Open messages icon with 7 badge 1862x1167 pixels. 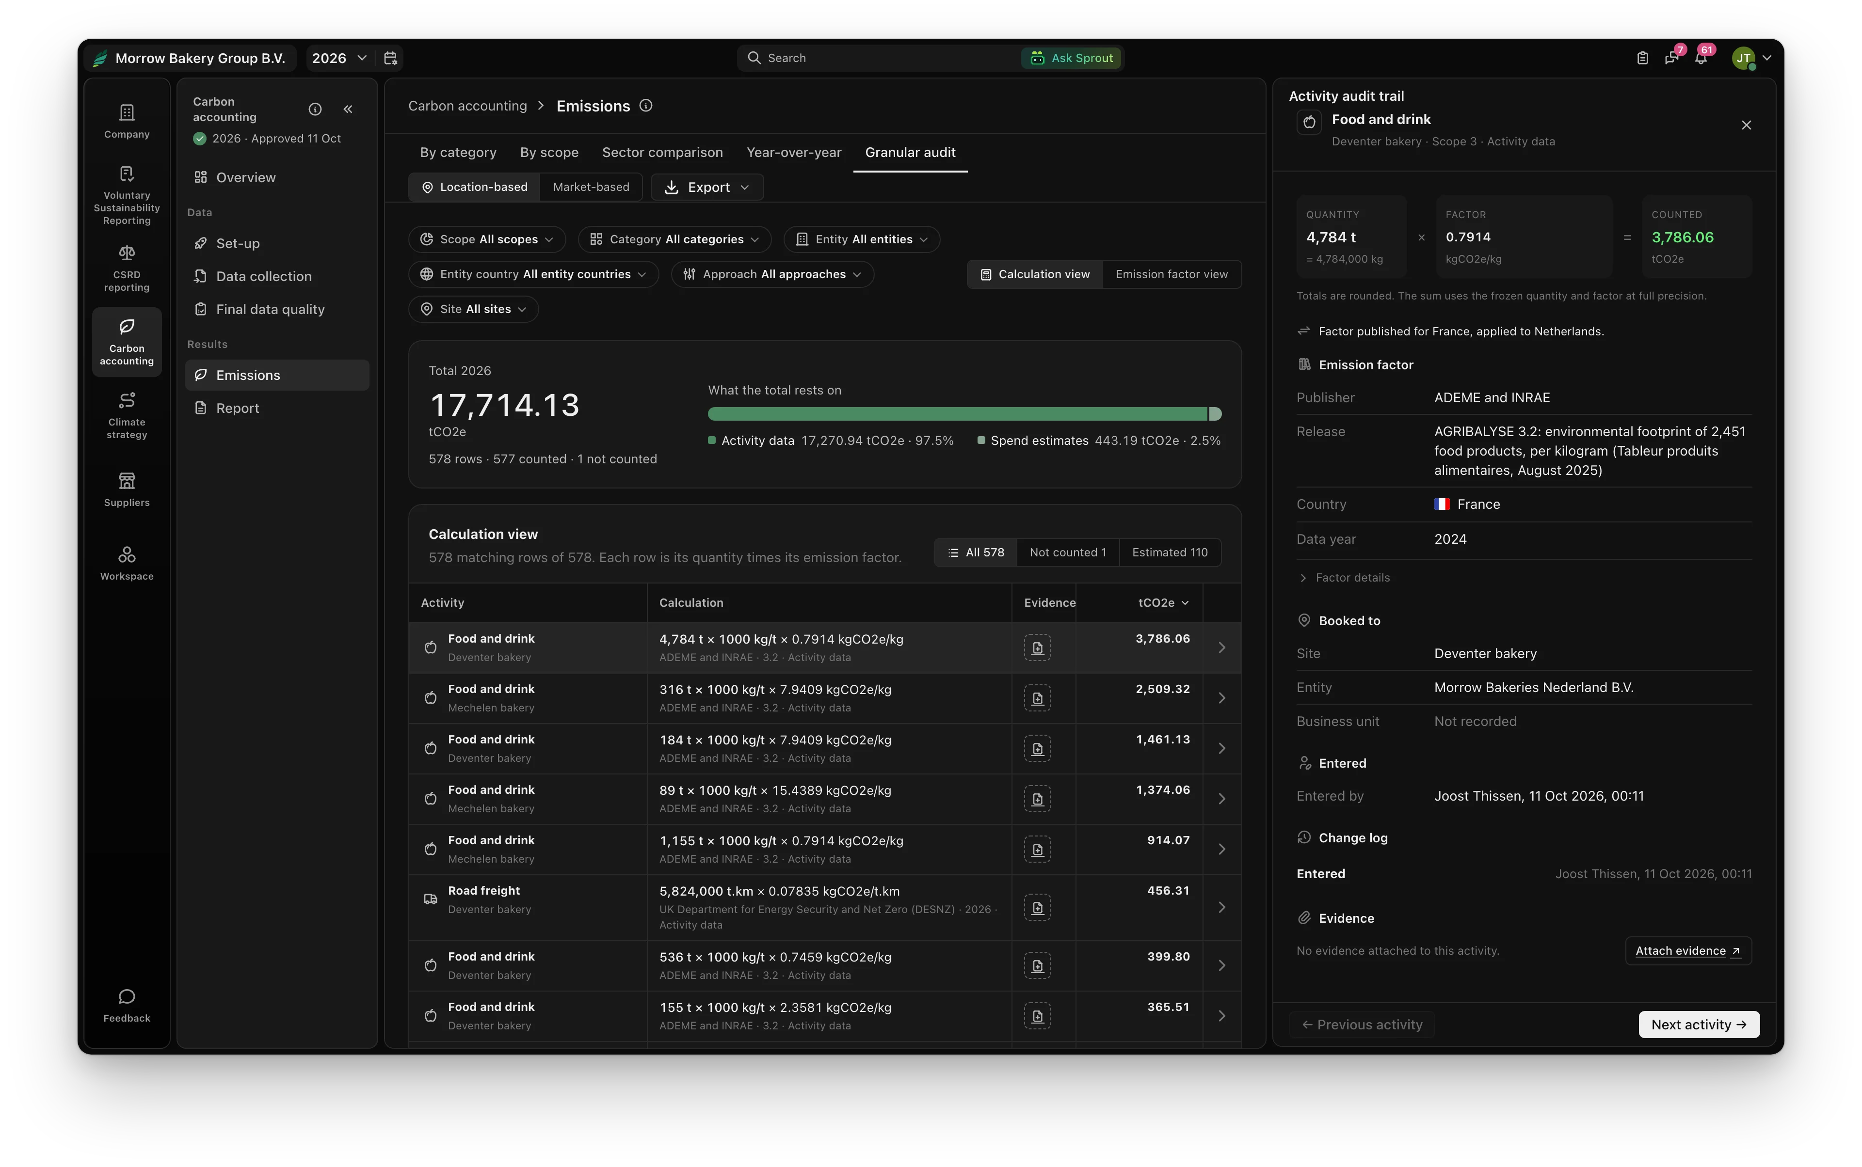click(x=1672, y=58)
